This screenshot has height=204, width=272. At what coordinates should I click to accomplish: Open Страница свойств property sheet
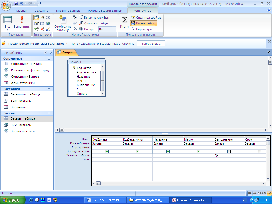tap(146, 18)
